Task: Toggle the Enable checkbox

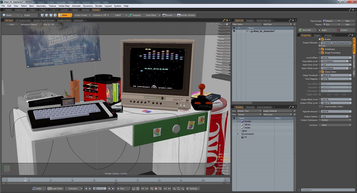Action: (x=323, y=39)
